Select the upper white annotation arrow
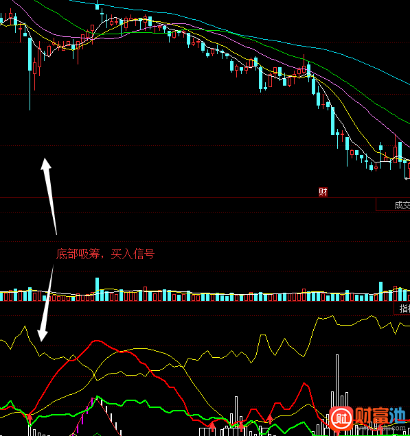 pos(49,196)
